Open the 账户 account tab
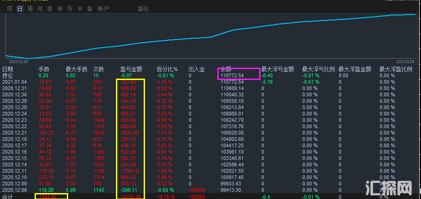The height and width of the screenshot is (199, 421). [x=104, y=9]
